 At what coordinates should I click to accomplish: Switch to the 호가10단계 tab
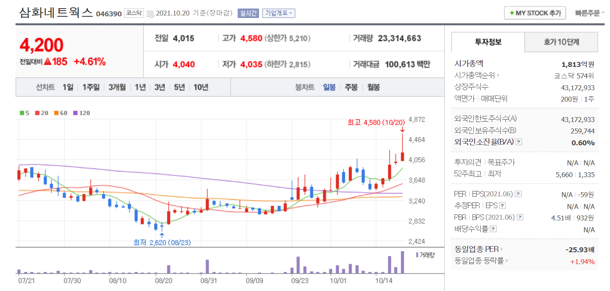561,42
